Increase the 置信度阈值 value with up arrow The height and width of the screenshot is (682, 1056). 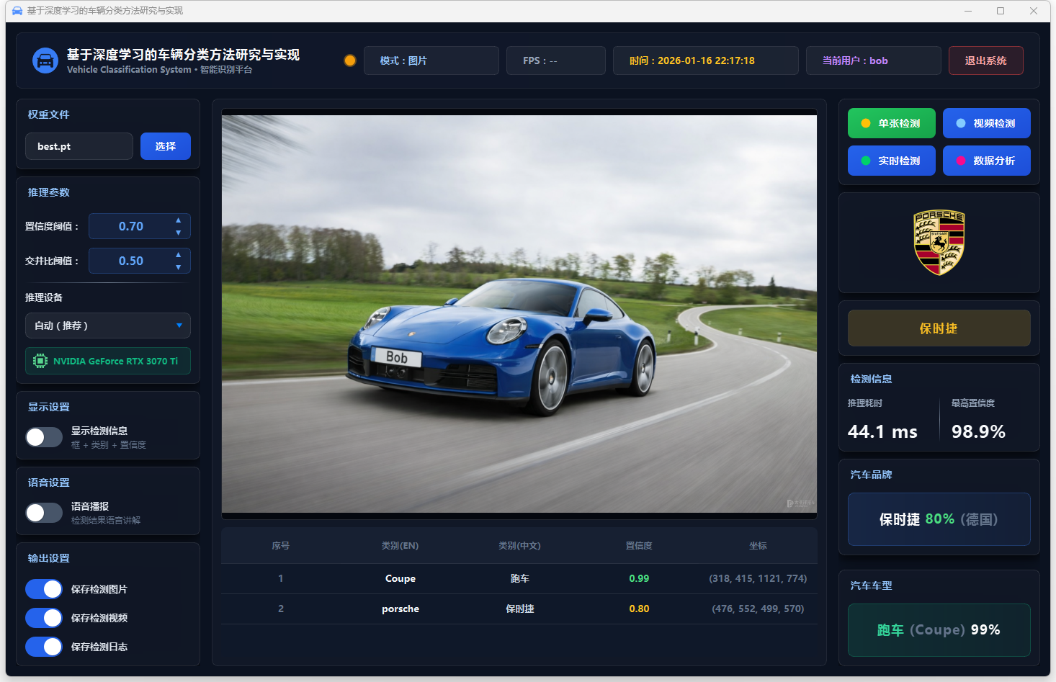pyautogui.click(x=178, y=220)
